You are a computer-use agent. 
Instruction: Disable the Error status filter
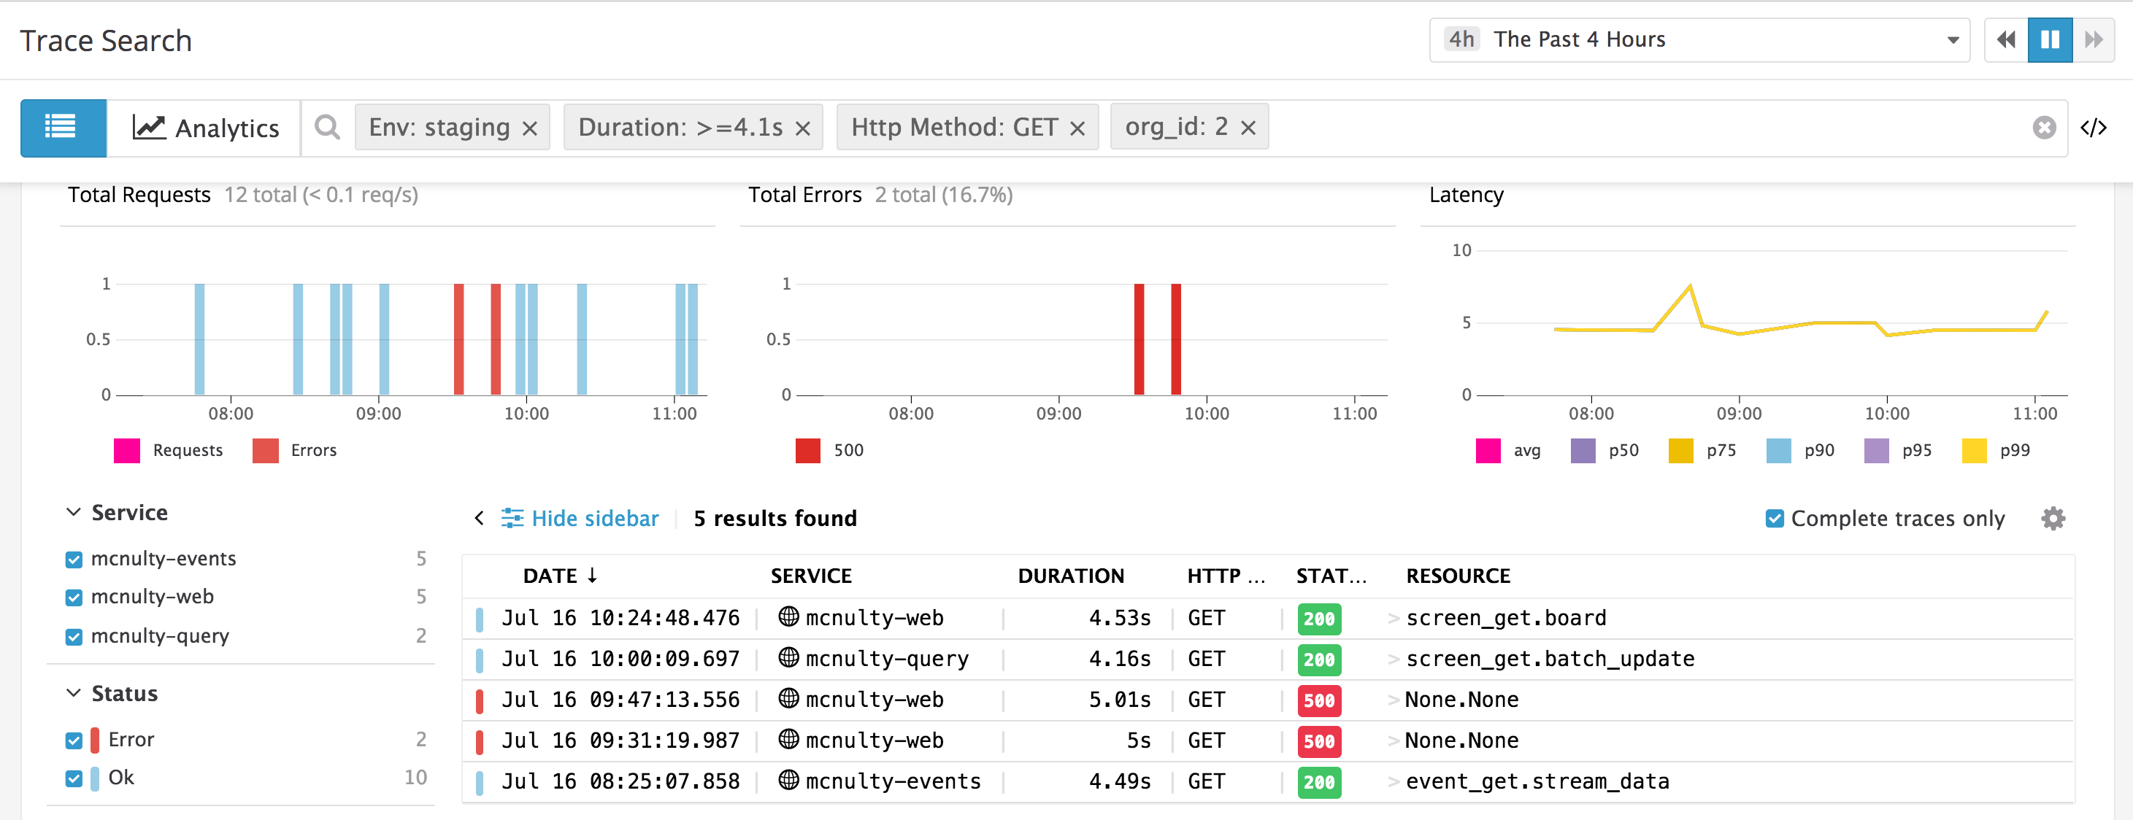point(74,740)
